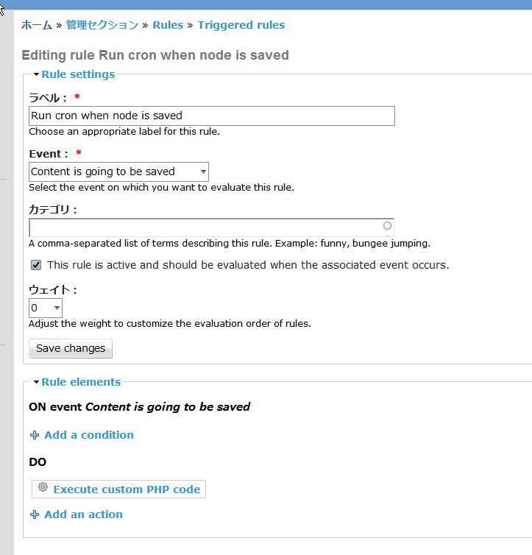
Task: Open the Triggered rules breadcrumb
Action: (241, 25)
